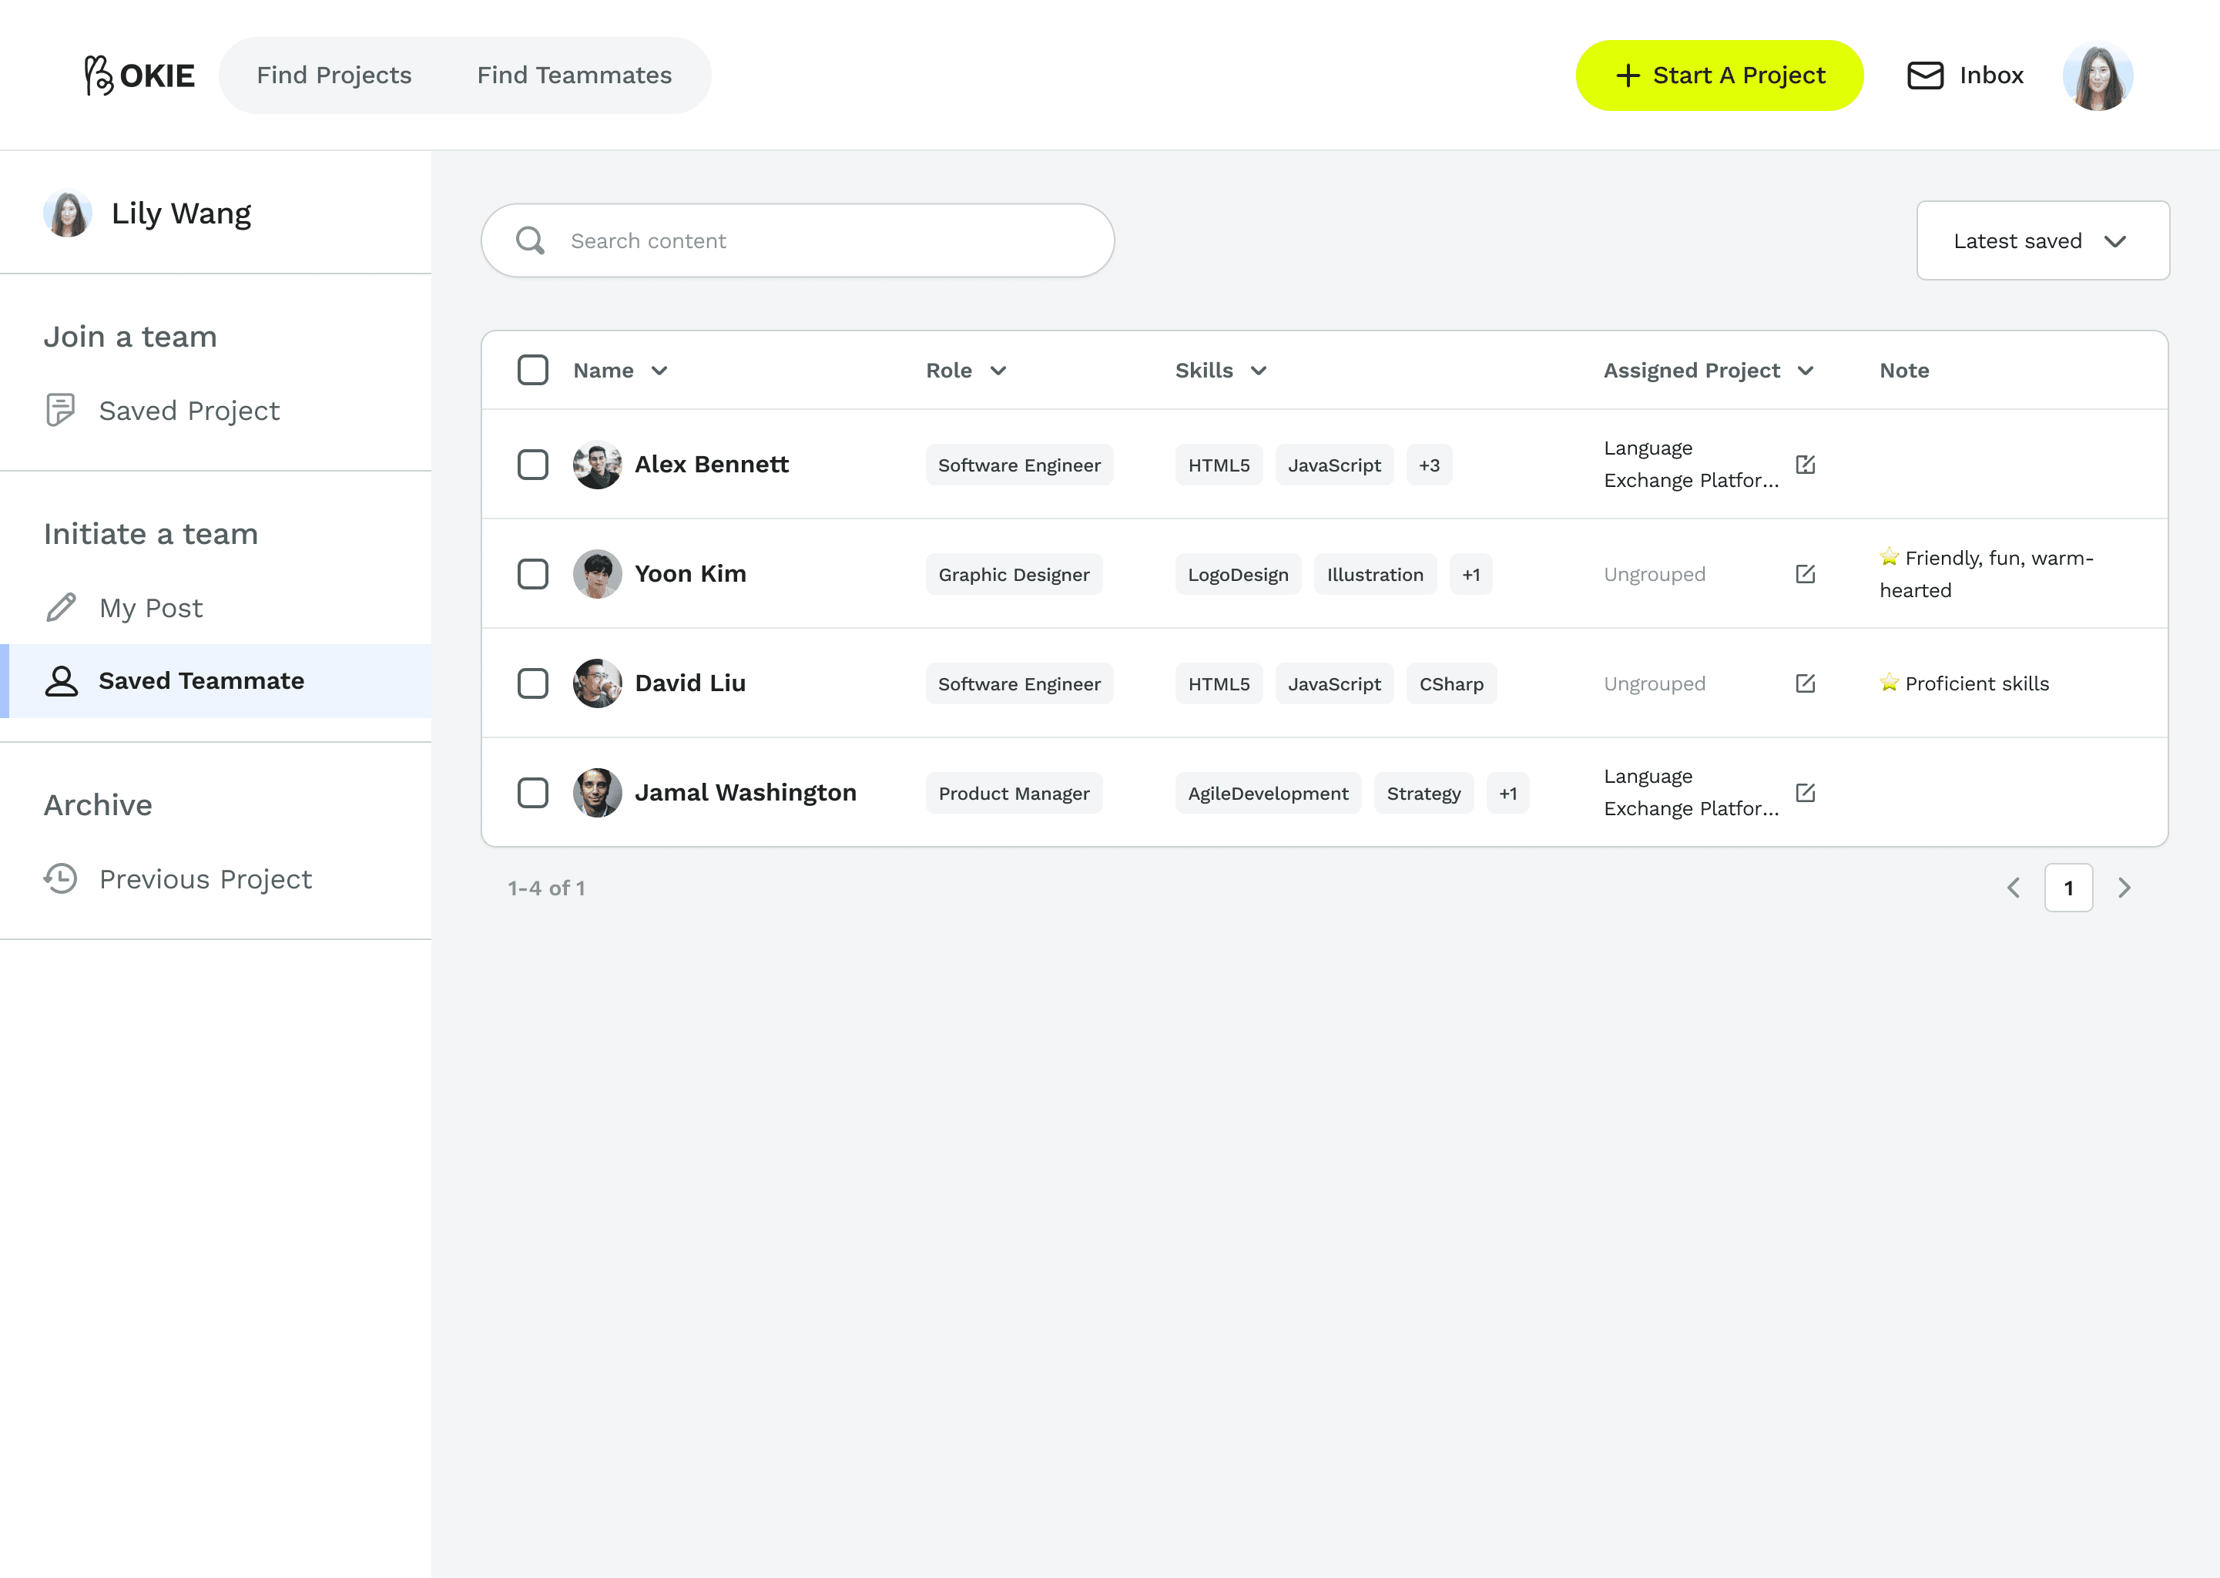Open Inbox envelope icon
Viewport: 2220px width, 1578px height.
click(1925, 76)
